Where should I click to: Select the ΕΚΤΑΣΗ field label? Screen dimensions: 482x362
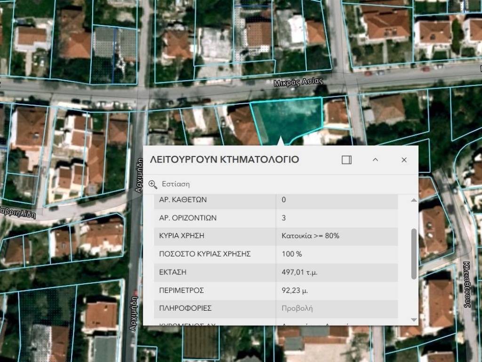tap(173, 272)
